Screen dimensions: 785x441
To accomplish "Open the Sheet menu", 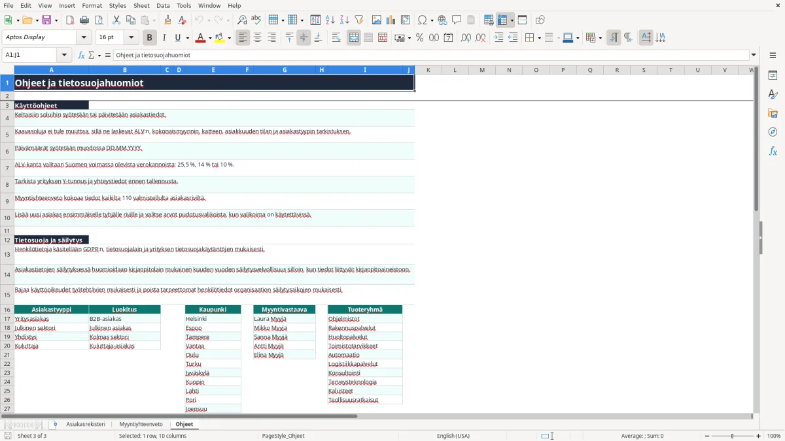I will 141,5.
